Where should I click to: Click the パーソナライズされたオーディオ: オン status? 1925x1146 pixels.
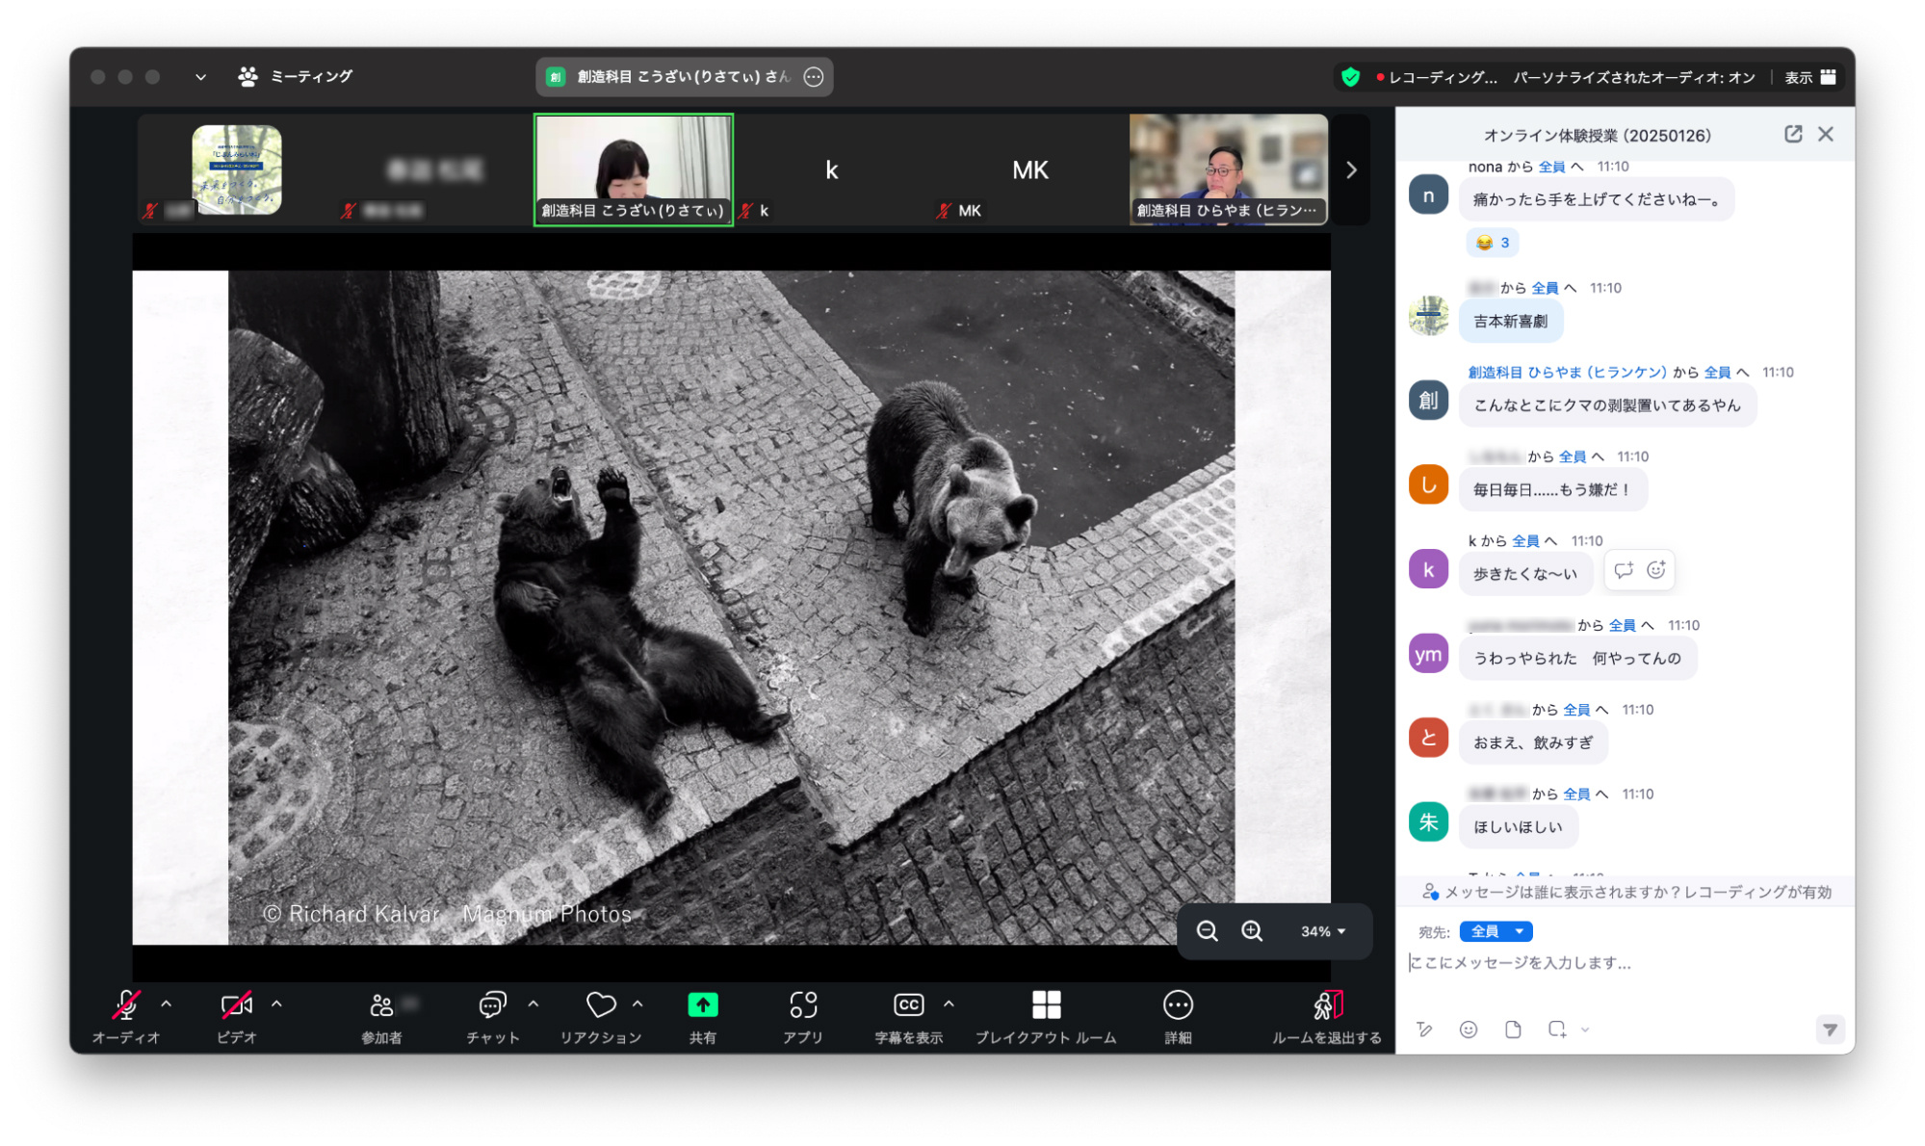pos(1634,77)
